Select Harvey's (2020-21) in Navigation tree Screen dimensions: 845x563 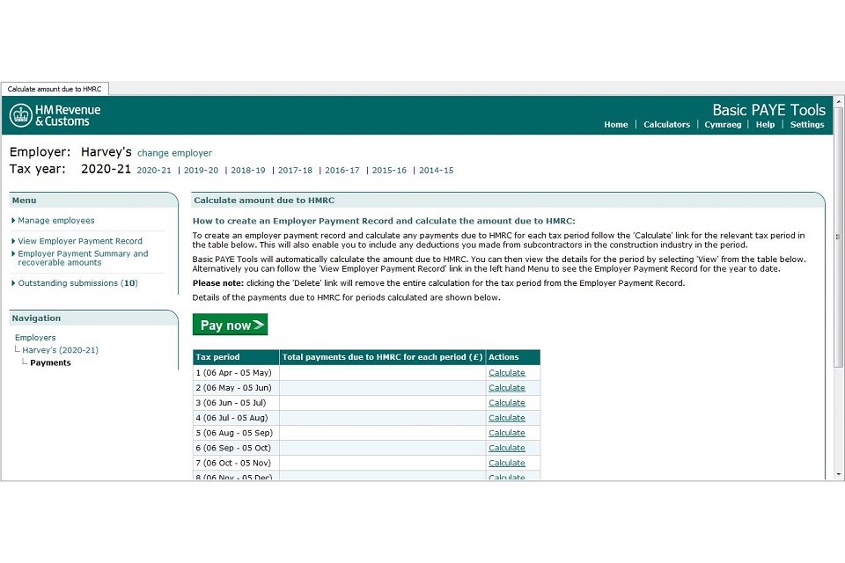[x=61, y=350]
